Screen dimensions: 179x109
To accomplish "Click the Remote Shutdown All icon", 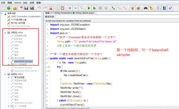I will click(125, 8).
